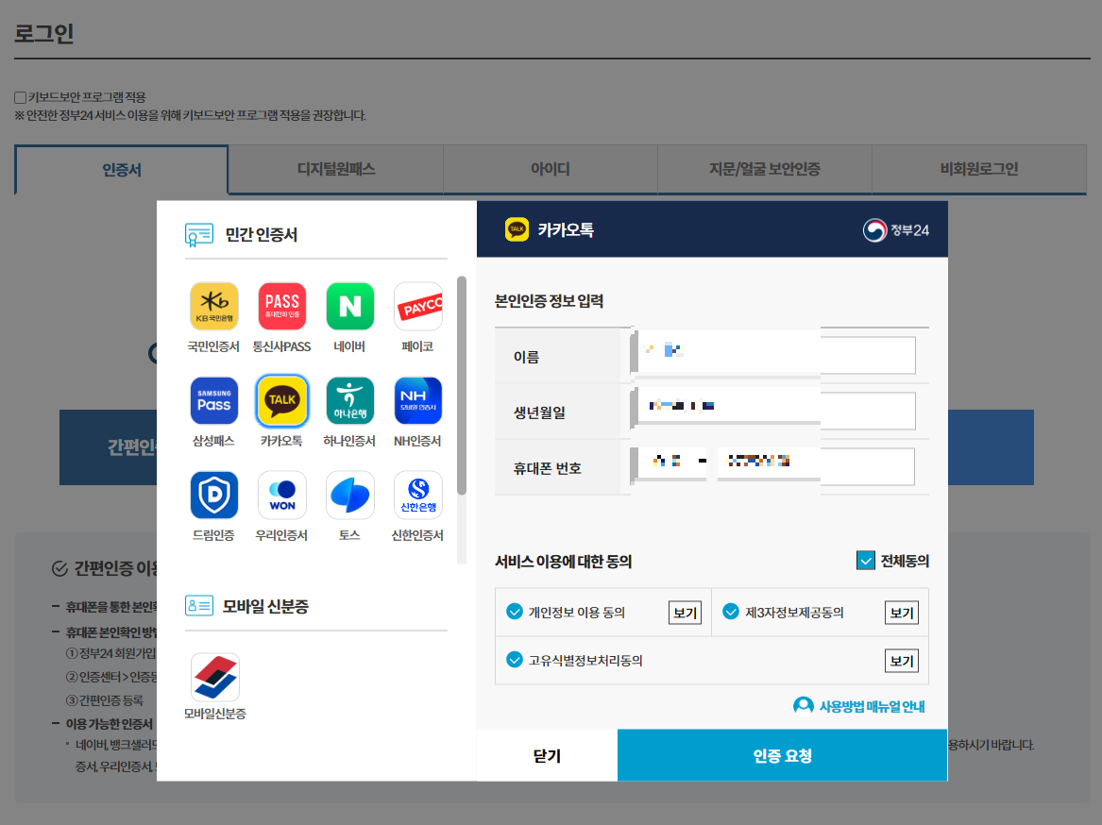Image resolution: width=1102 pixels, height=825 pixels.
Task: Click the KakaoTalk logo in dialog header
Action: (517, 229)
